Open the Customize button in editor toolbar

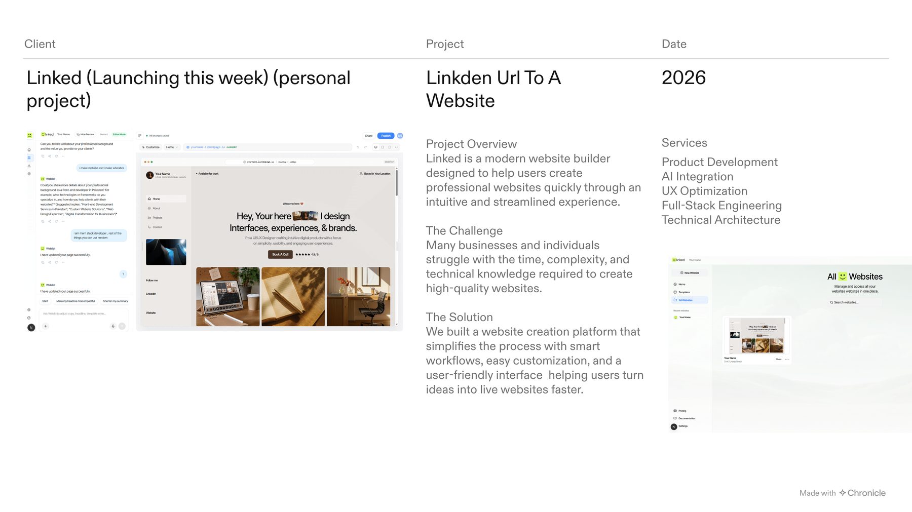point(151,147)
